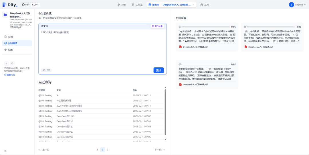Click the 文本 column header

click(59, 90)
